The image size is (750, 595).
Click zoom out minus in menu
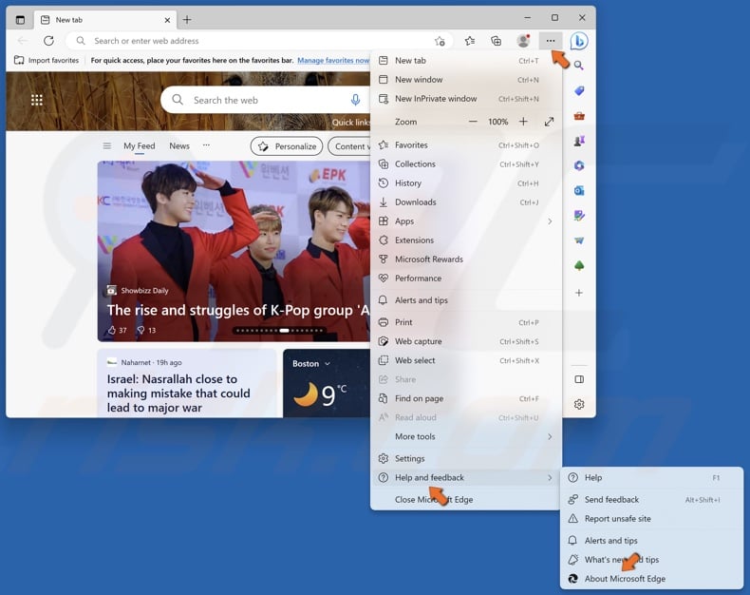(x=473, y=122)
